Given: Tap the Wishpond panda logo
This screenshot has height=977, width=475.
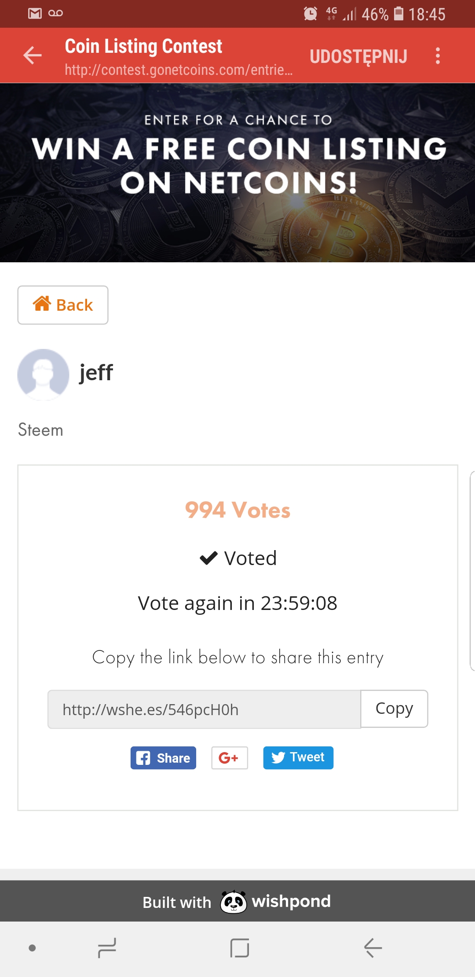Looking at the screenshot, I should coord(233,902).
